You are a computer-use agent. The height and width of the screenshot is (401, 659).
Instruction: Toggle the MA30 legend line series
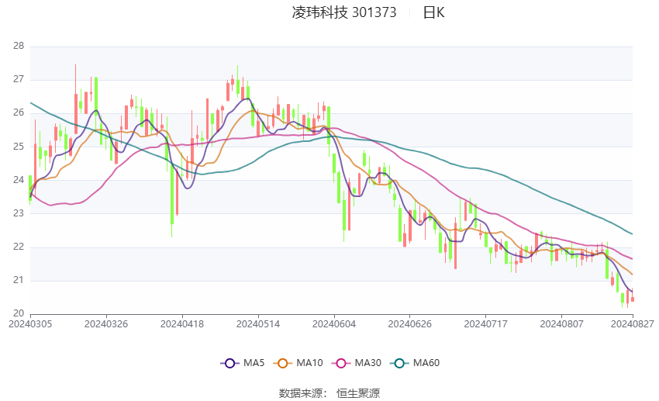[357, 363]
